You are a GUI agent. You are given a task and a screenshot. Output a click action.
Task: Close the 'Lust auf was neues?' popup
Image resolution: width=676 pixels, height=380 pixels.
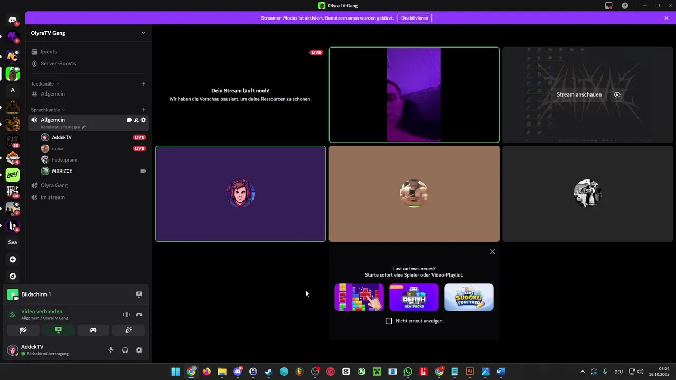(492, 252)
